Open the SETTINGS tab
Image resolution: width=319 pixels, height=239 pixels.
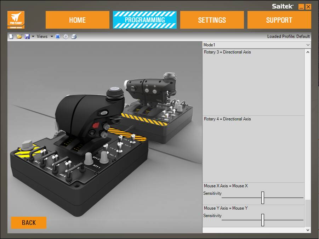(212, 20)
